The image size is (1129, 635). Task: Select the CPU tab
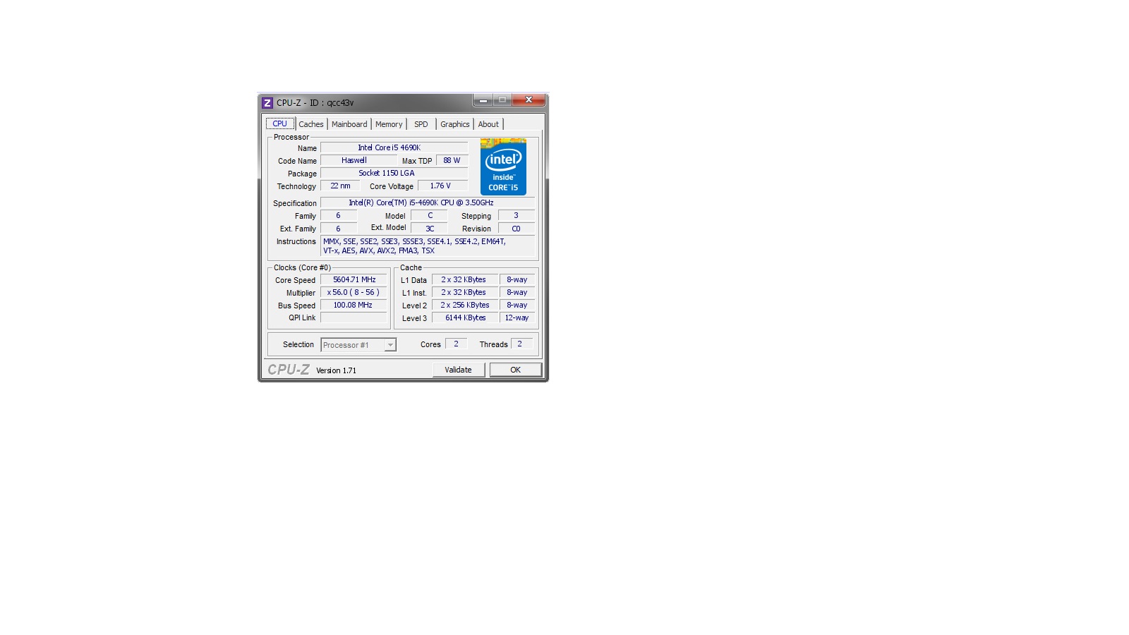280,123
